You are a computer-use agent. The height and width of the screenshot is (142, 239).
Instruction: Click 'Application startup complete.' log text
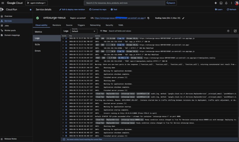pos(116,110)
